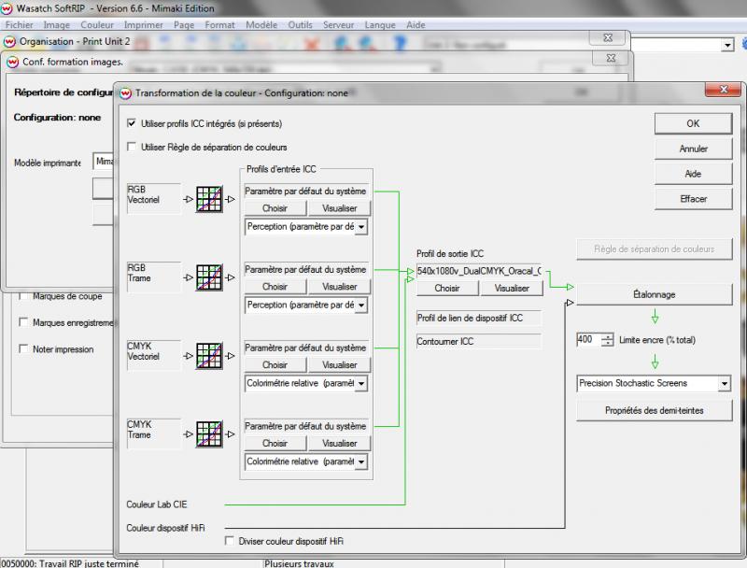Click Visualiser for RGB Trame profile

pos(339,287)
